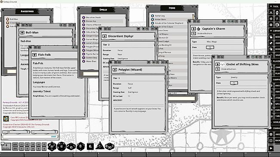
Task: Open Modules from the Library sidebar
Action: pos(274,37)
